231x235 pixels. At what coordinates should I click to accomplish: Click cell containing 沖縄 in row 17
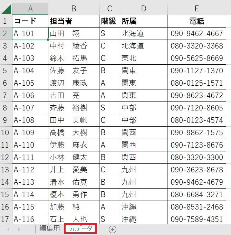tap(143, 219)
